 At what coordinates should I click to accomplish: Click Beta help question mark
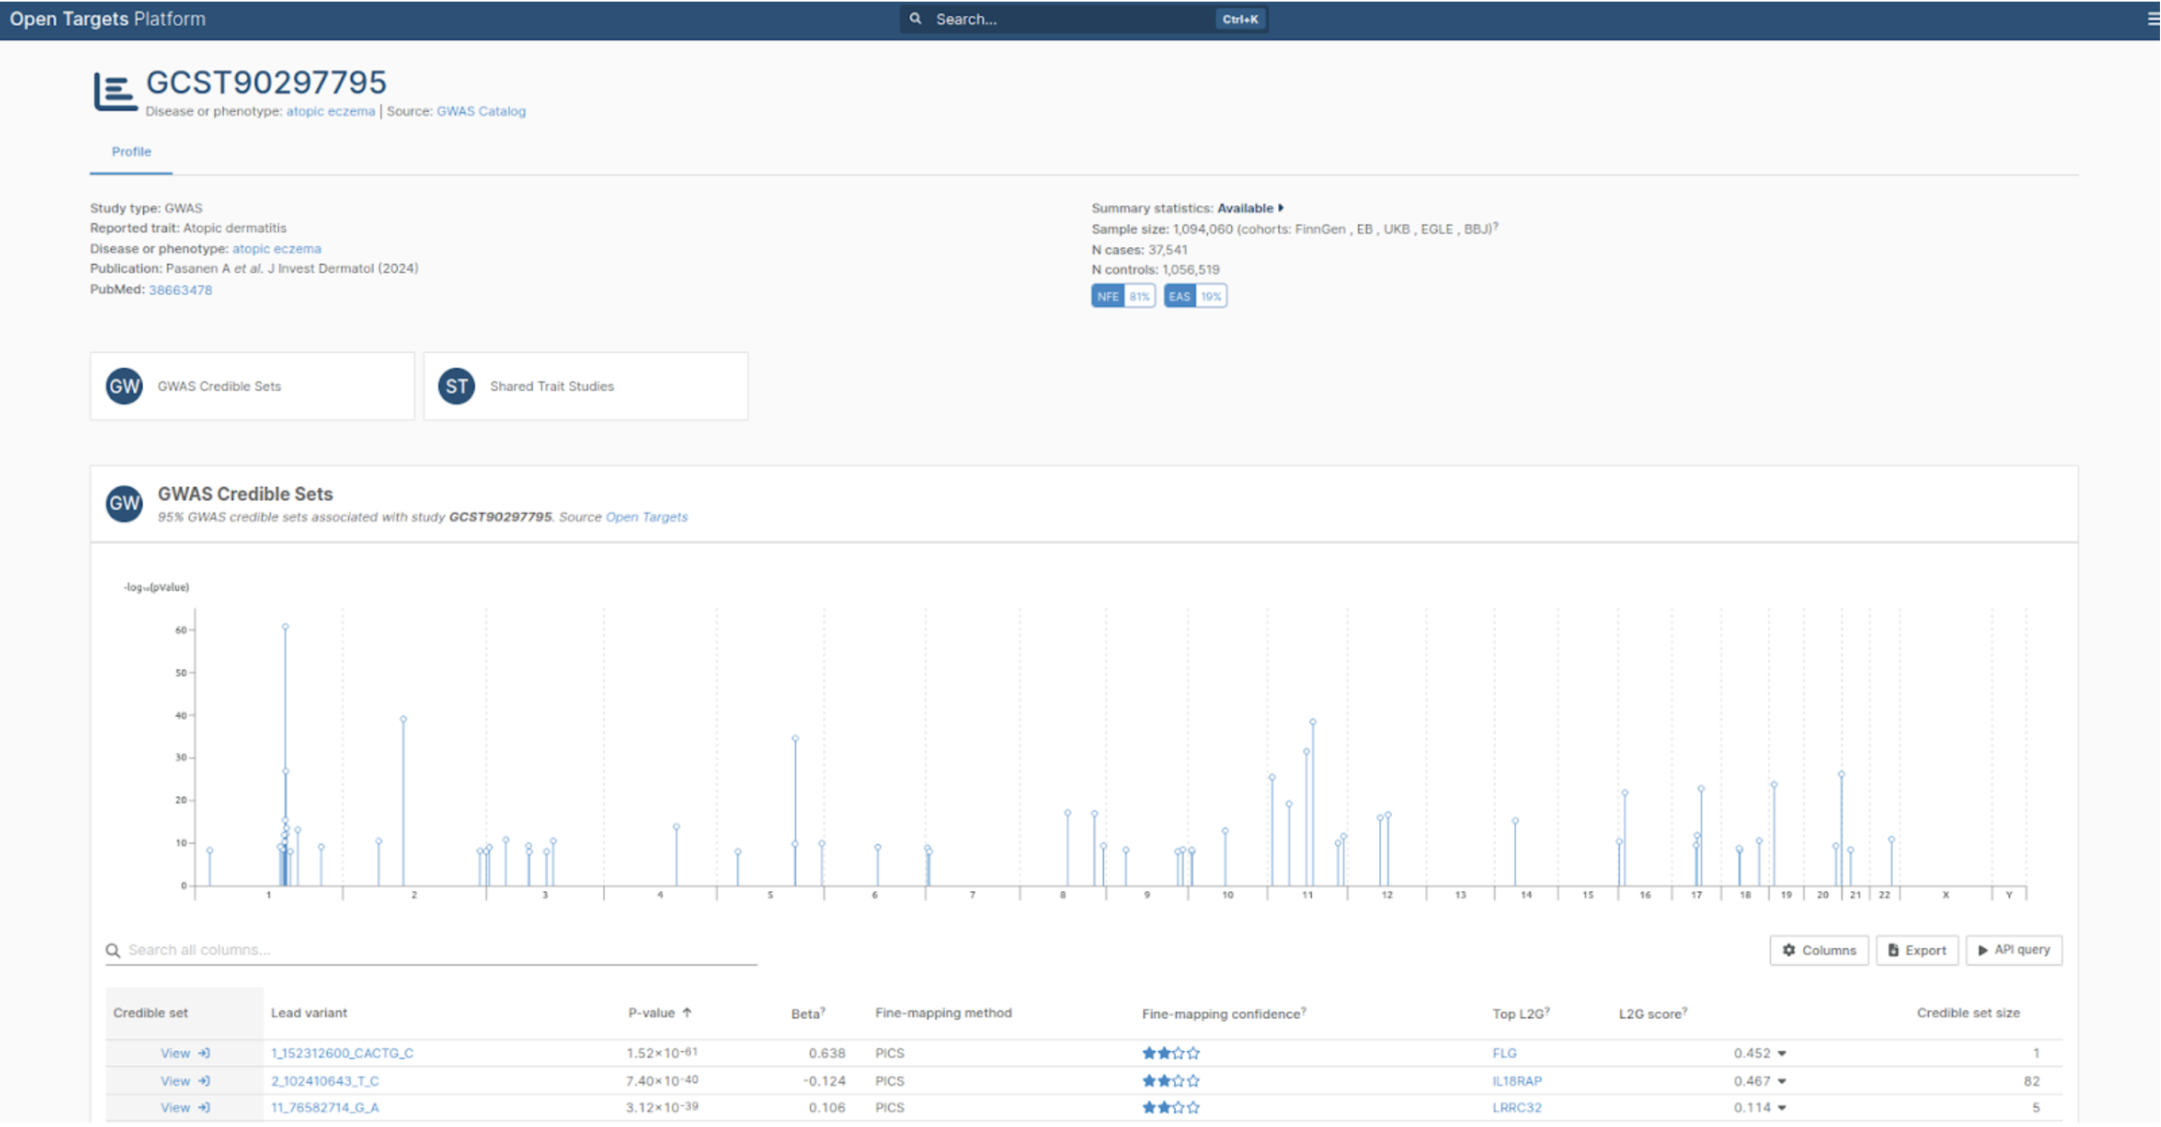click(823, 1009)
